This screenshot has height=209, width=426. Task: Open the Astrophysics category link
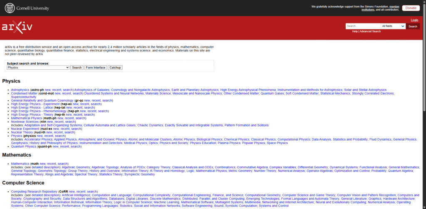[x=20, y=90]
